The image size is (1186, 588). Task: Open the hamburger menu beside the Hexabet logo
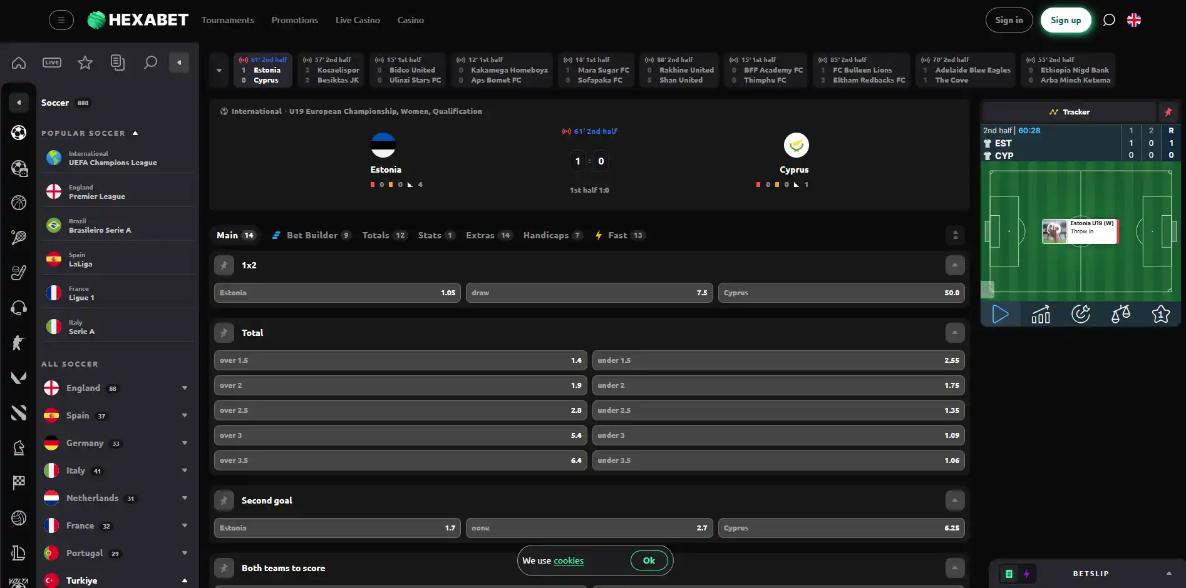point(61,20)
